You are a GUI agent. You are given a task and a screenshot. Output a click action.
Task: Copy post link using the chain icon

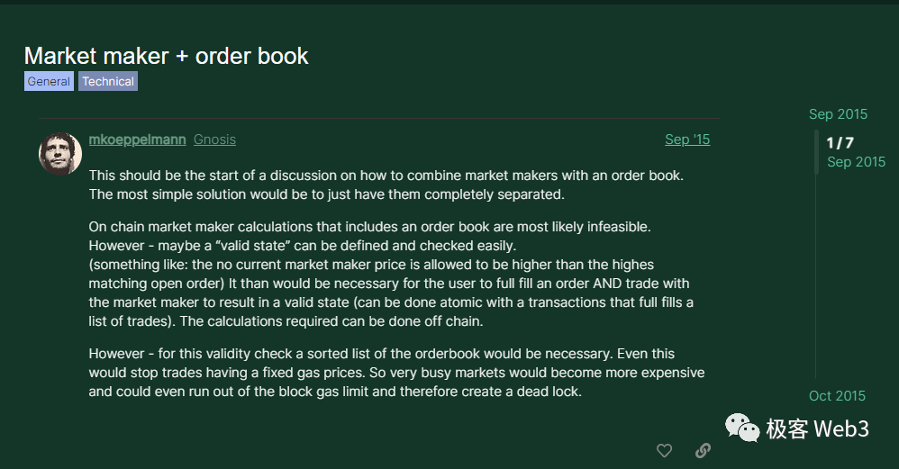click(x=704, y=451)
